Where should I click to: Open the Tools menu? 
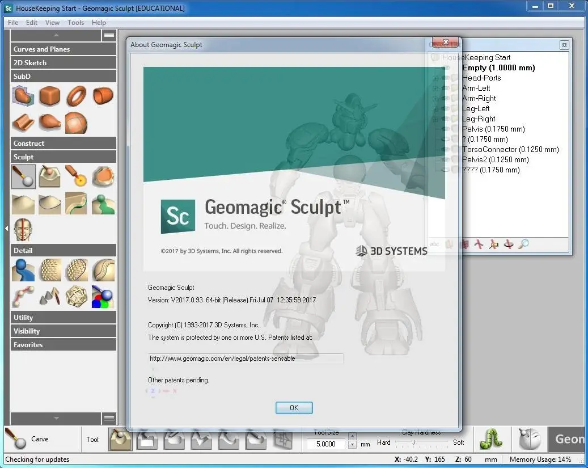pyautogui.click(x=75, y=23)
